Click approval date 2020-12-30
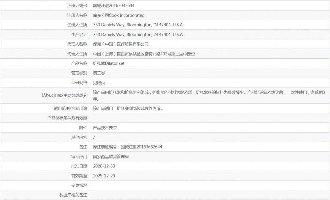The image size is (330, 200). [x=104, y=166]
